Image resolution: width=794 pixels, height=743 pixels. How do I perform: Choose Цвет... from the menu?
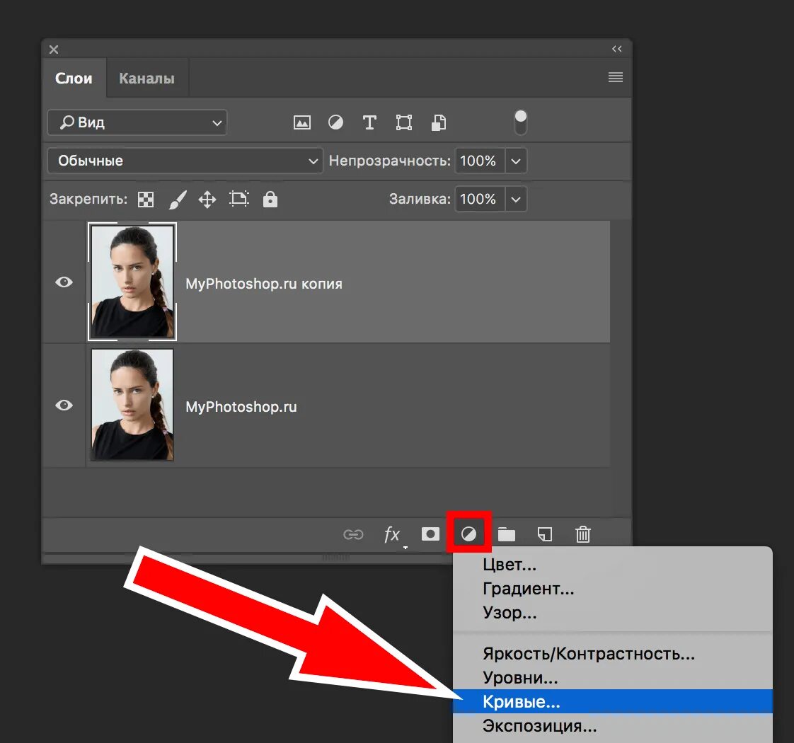click(612, 564)
